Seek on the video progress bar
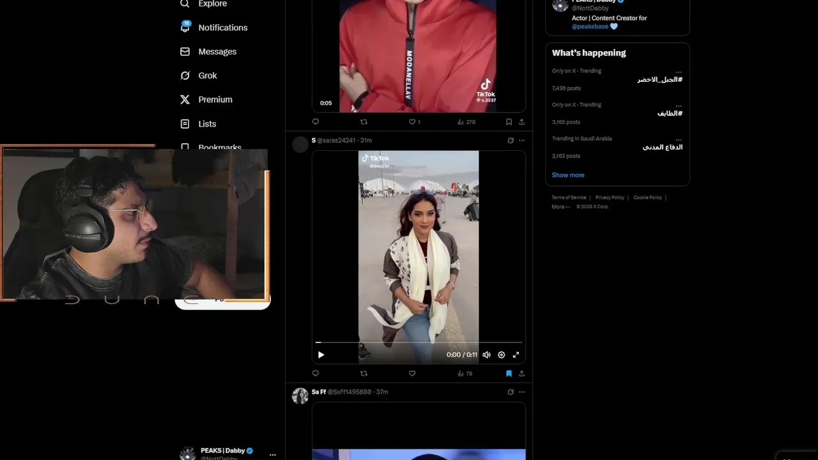 click(x=419, y=342)
